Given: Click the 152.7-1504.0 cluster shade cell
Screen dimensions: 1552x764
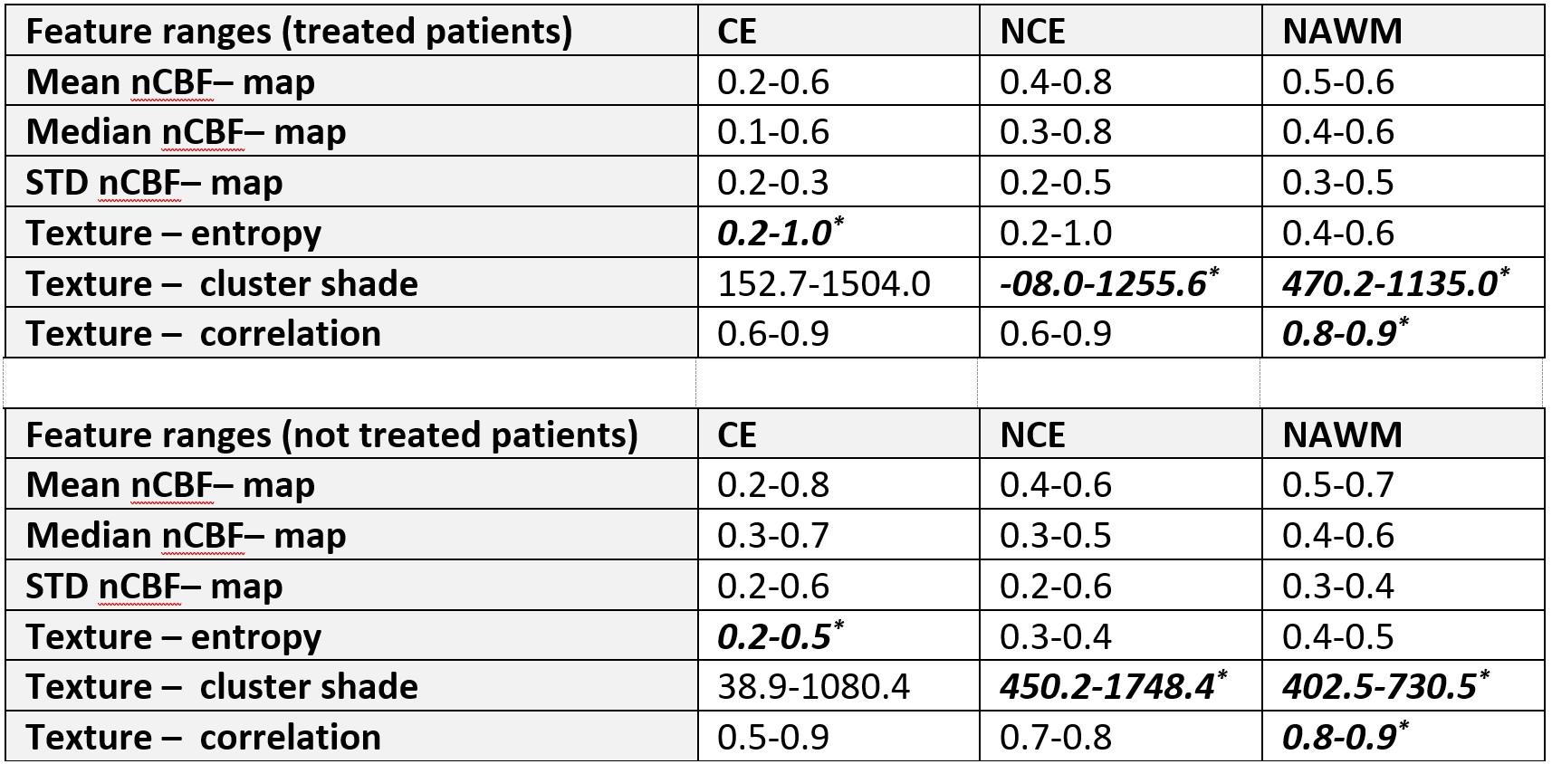Looking at the screenshot, I should click(823, 284).
